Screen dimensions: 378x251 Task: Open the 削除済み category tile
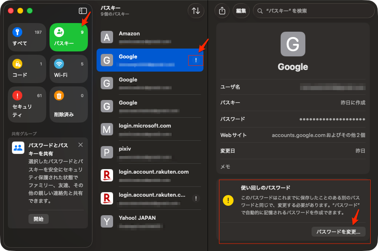(x=69, y=105)
